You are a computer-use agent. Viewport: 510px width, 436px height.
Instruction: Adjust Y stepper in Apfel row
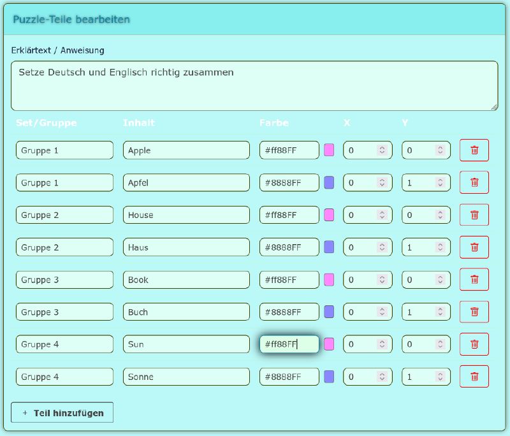[x=441, y=182]
